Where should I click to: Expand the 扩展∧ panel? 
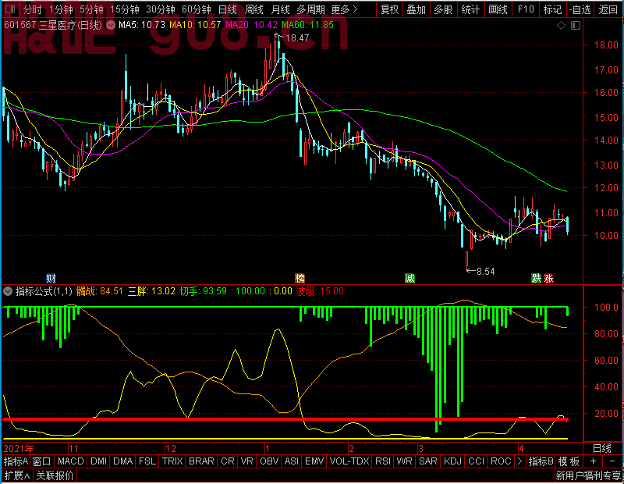[17, 475]
